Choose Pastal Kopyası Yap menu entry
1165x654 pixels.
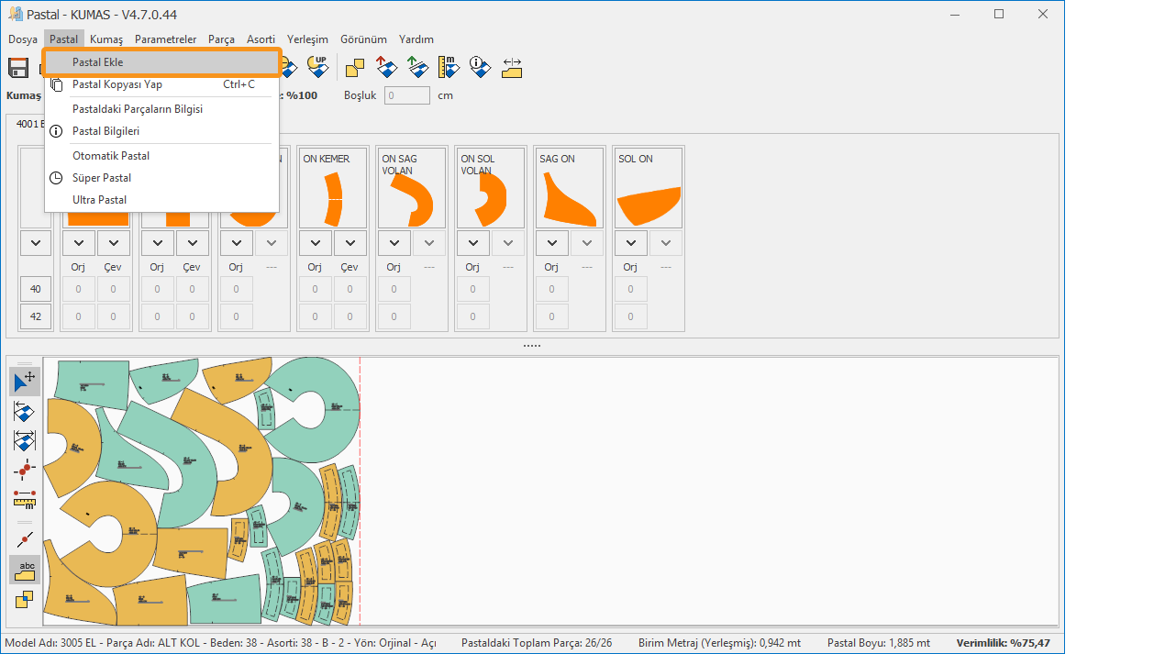[x=117, y=84]
